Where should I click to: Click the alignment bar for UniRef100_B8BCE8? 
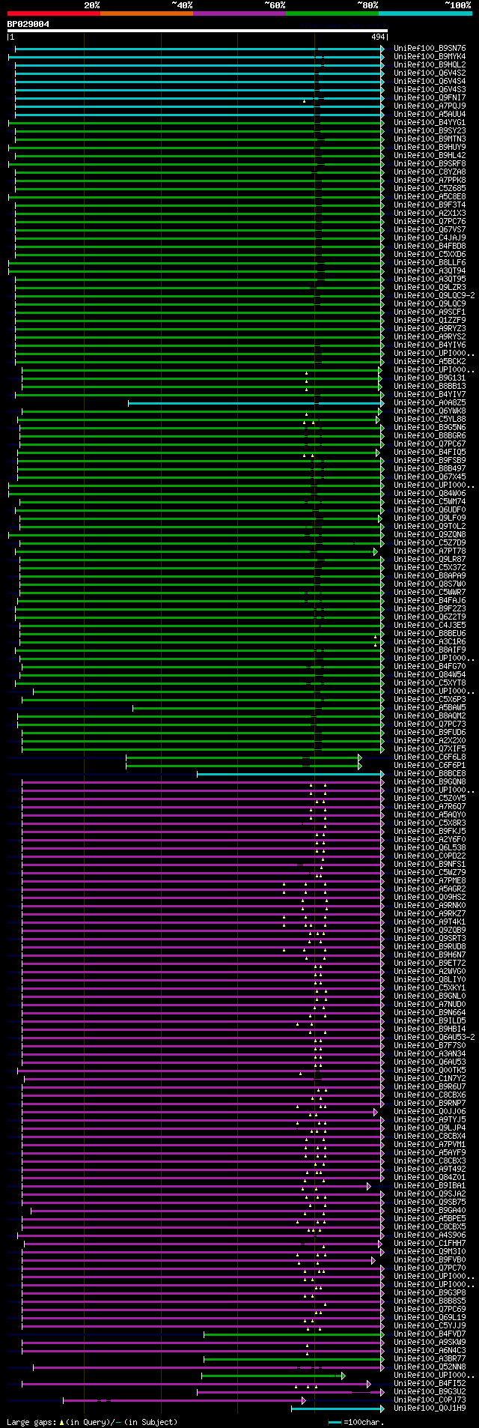pos(290,774)
